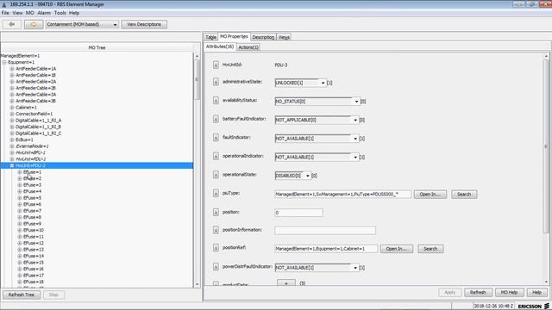Open info icon for positionInformation attribute
This screenshot has width=552, height=310.
[x=216, y=230]
